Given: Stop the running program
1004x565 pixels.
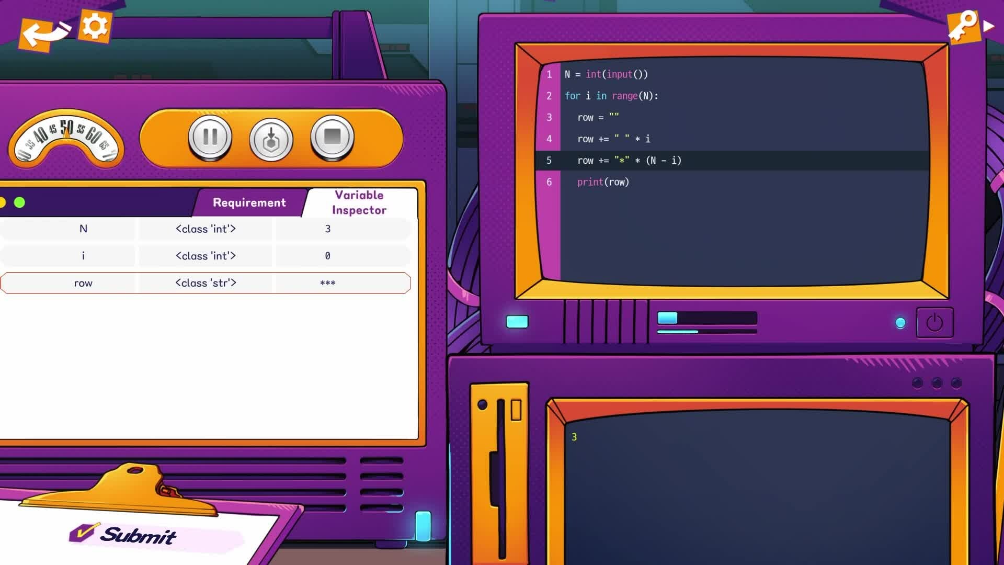Looking at the screenshot, I should coord(332,138).
